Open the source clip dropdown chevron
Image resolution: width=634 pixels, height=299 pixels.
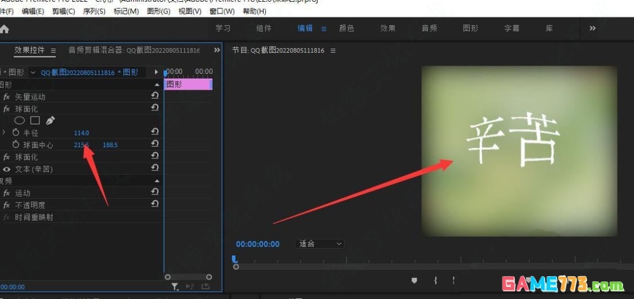click(32, 73)
